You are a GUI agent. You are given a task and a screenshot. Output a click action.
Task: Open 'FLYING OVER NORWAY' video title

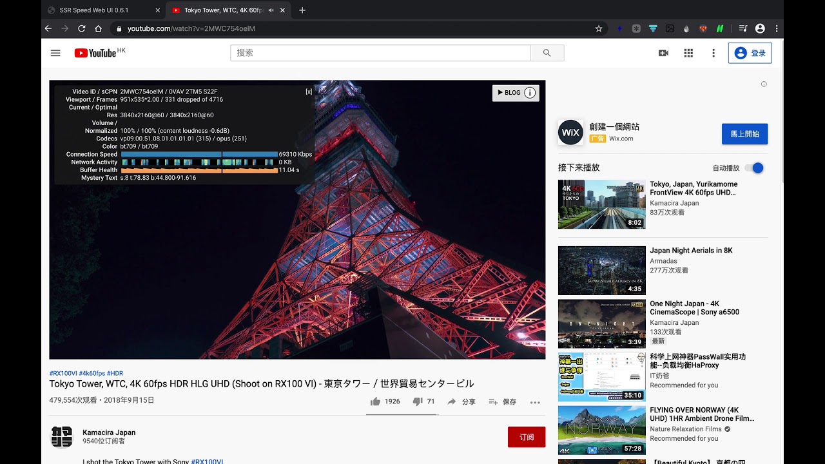(x=702, y=414)
